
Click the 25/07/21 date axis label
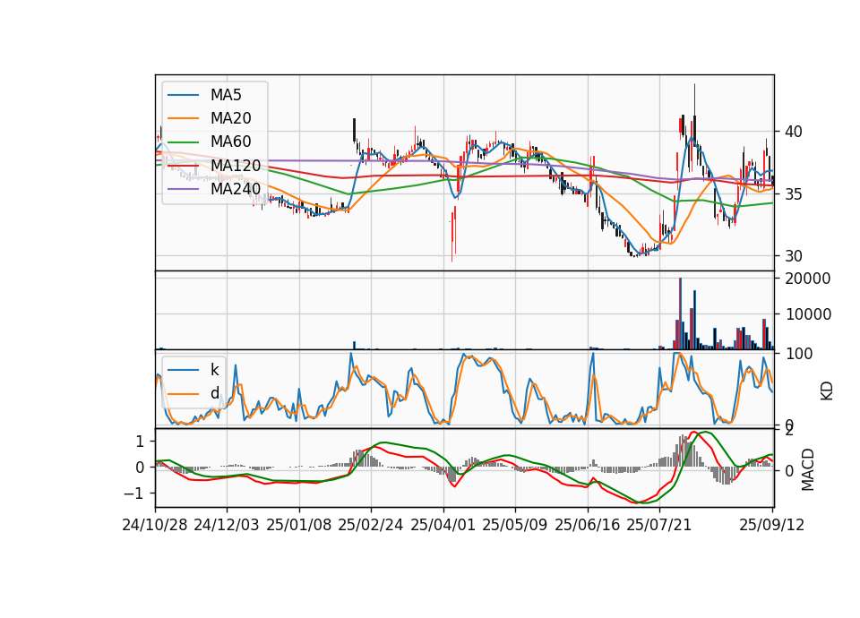[658, 525]
